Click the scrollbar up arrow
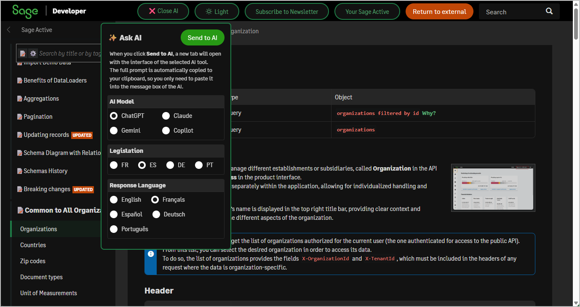 tap(576, 4)
